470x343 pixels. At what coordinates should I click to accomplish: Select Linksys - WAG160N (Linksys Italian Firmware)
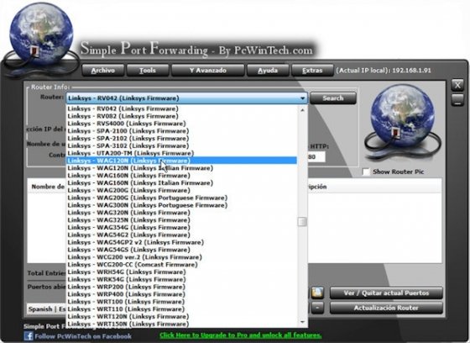181,183
